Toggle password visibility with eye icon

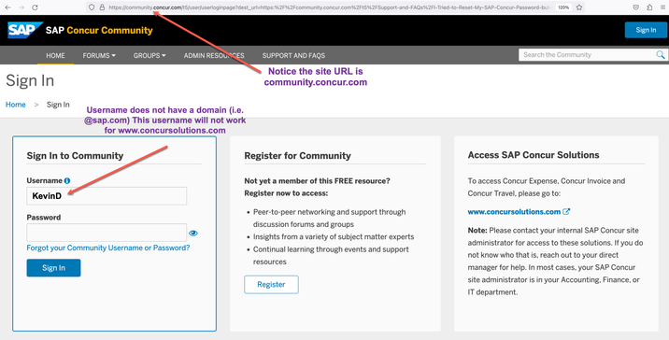click(x=193, y=233)
